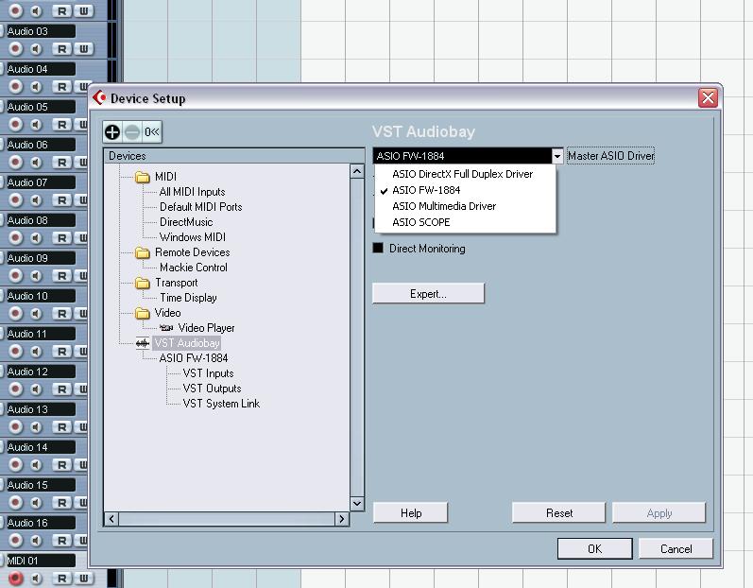Open the Remote Devices folder icon
Screen dimensions: 753x588
(142, 252)
